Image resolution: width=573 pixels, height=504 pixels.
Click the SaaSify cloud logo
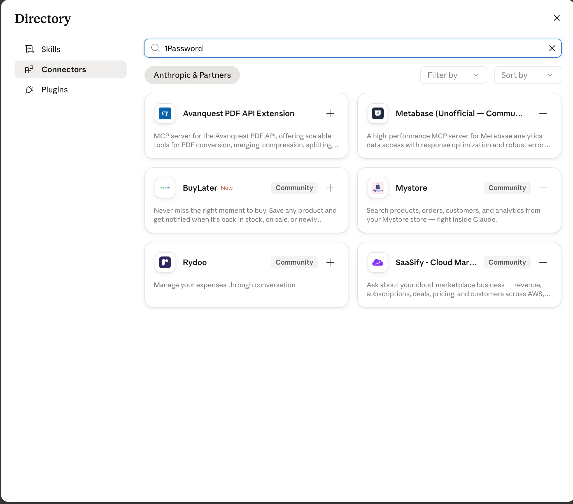pyautogui.click(x=378, y=262)
